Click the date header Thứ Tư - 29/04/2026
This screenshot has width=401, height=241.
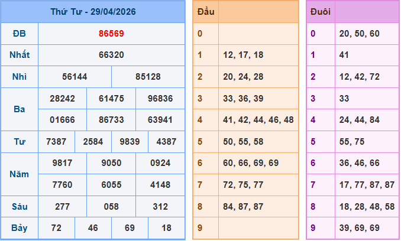pyautogui.click(x=93, y=12)
